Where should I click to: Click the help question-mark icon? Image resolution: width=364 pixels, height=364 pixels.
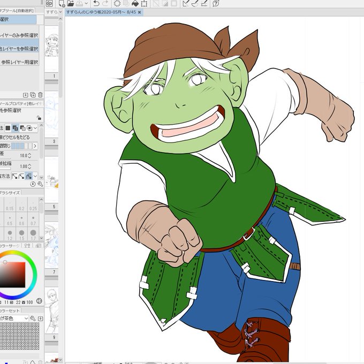(x=216, y=3)
